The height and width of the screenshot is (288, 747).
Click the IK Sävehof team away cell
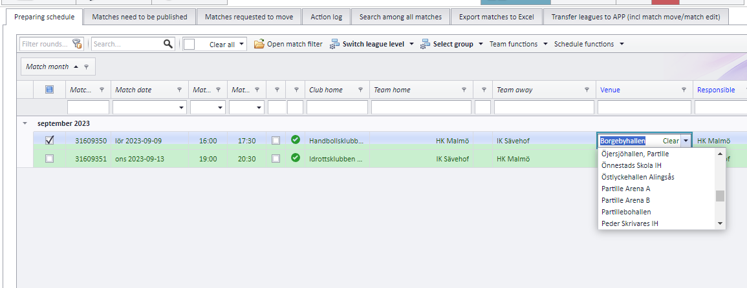tap(543, 141)
